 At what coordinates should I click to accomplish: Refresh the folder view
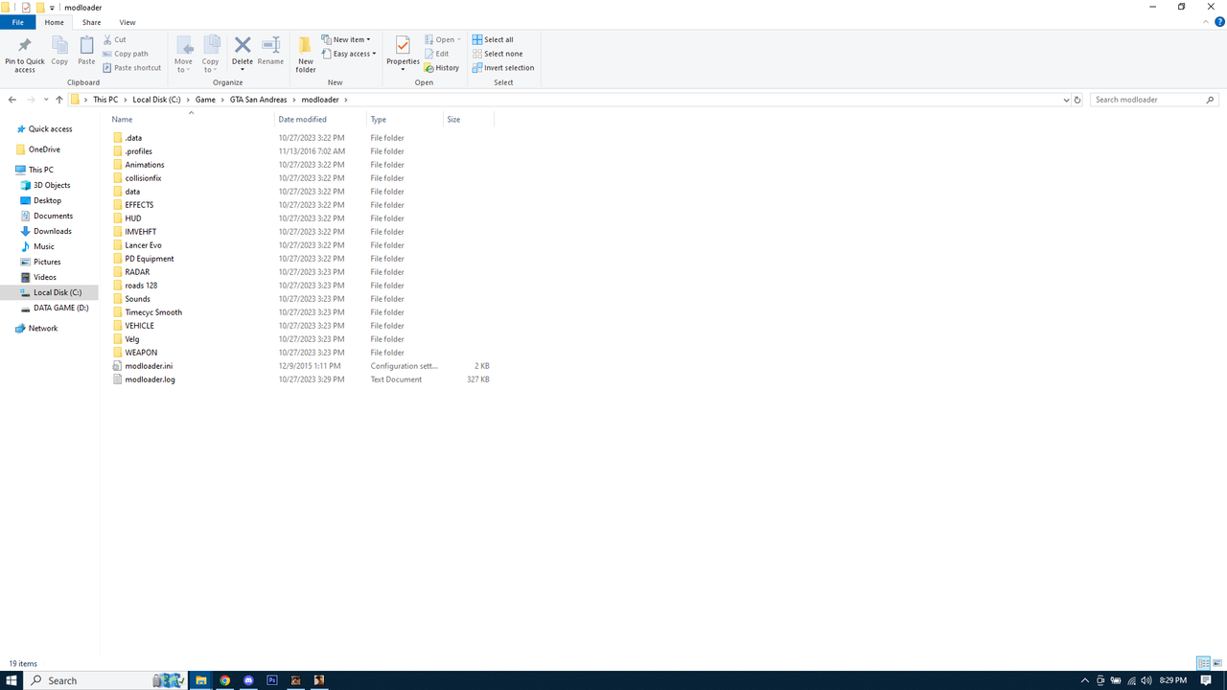click(x=1077, y=100)
